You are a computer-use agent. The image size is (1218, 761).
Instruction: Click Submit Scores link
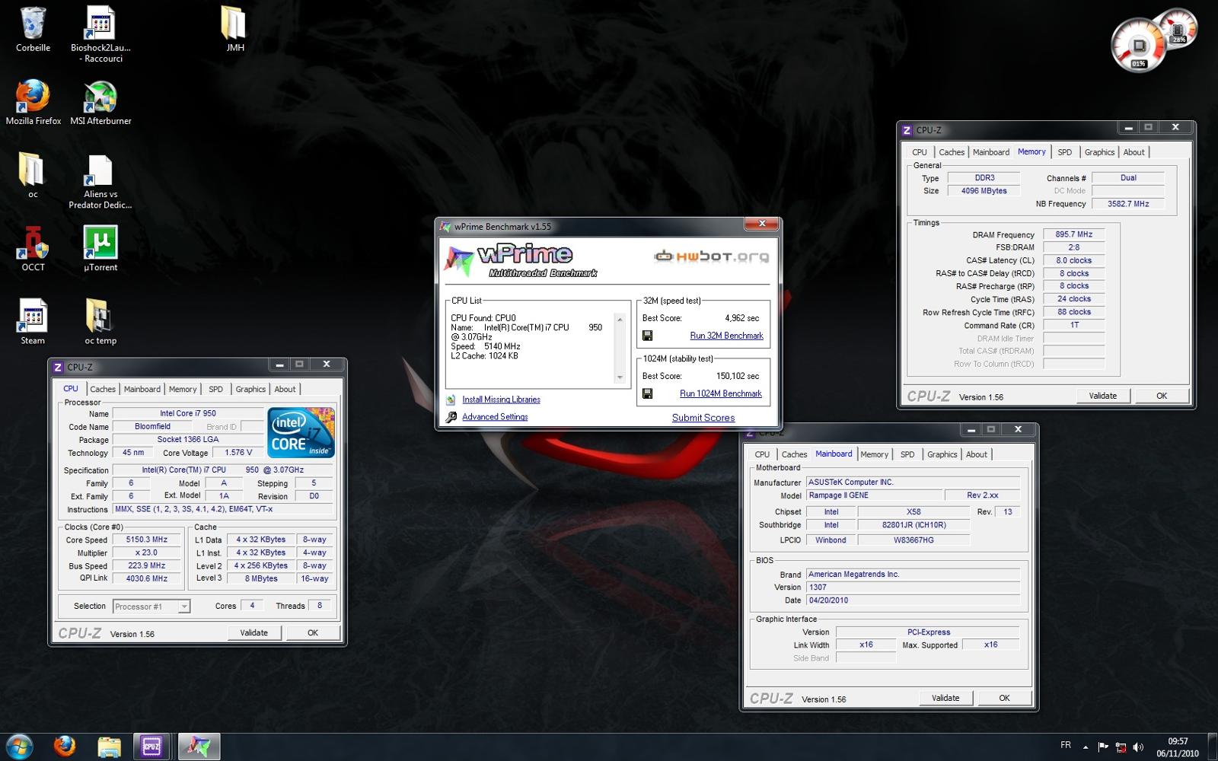pyautogui.click(x=703, y=418)
